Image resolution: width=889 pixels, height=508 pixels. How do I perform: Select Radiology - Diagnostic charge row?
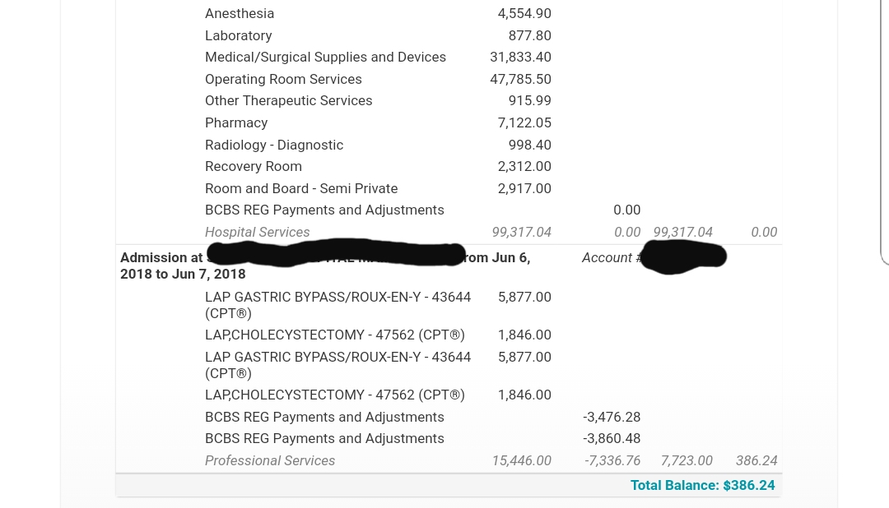449,145
